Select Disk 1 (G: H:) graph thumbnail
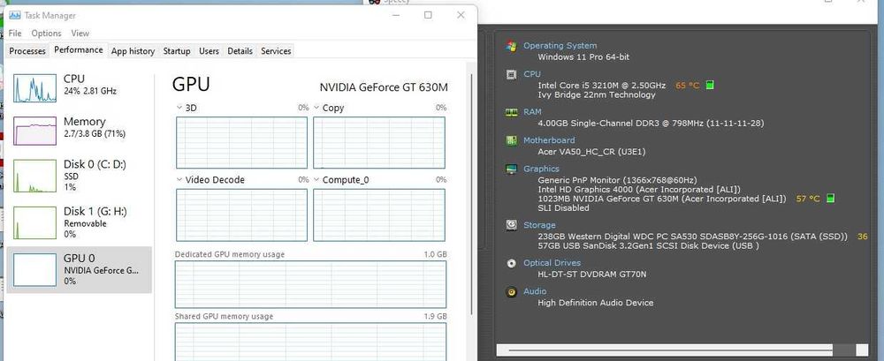 tap(35, 222)
